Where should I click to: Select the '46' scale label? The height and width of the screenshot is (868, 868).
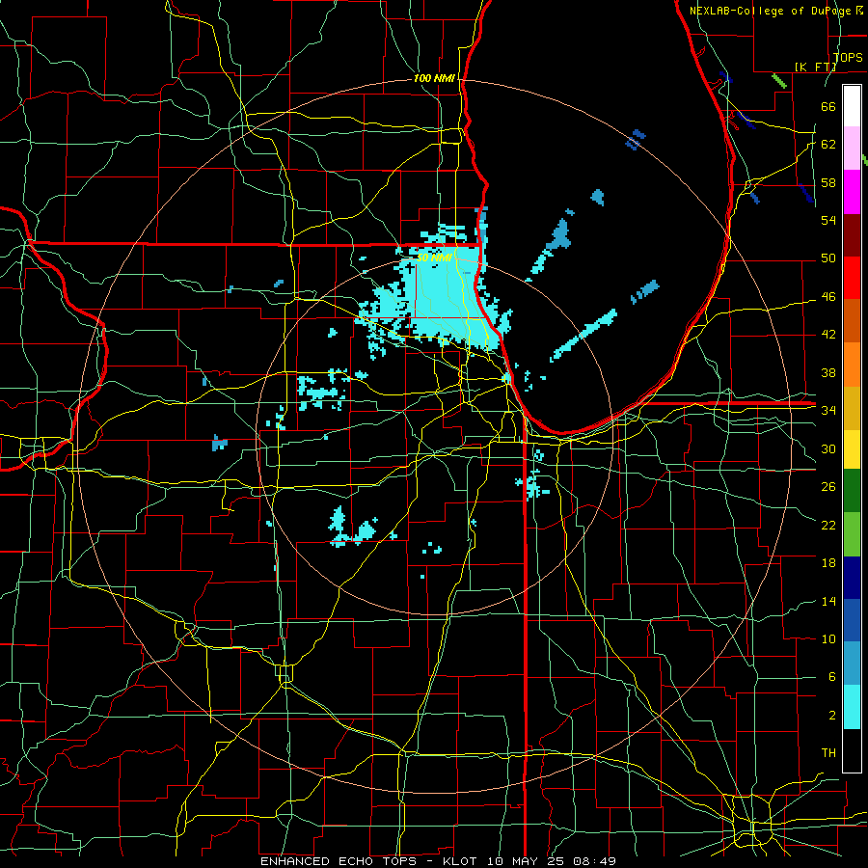coord(828,297)
